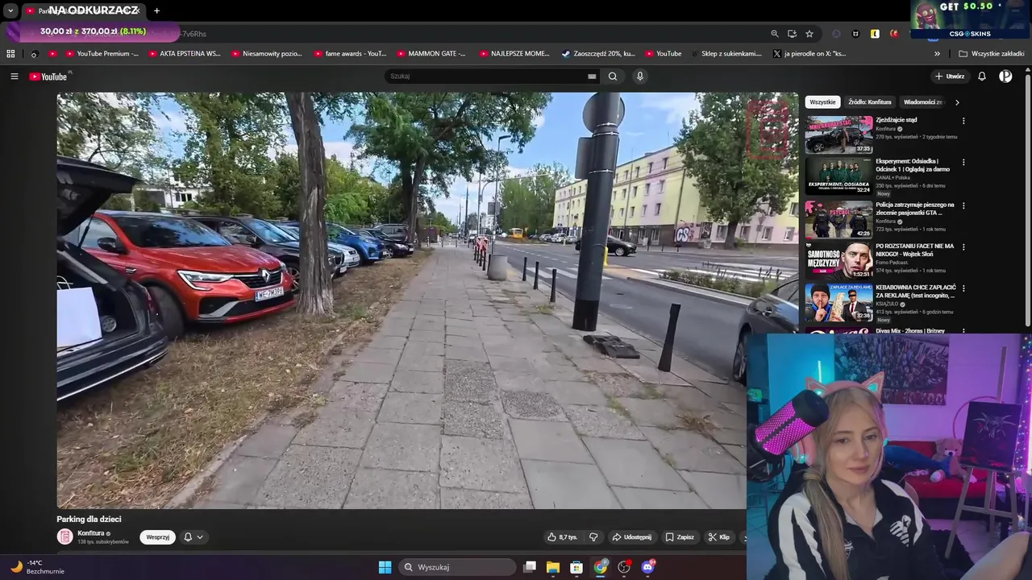Click the YouTube search magnifier button
1032x580 pixels.
(x=613, y=77)
